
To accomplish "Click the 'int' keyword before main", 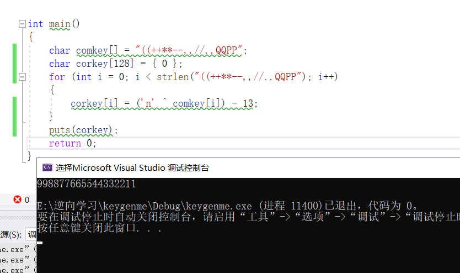I will pos(35,24).
